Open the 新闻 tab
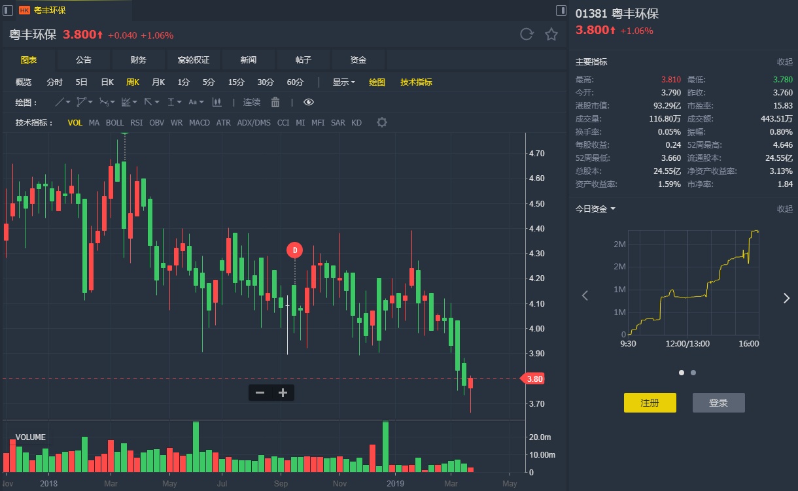The image size is (798, 491). [249, 59]
